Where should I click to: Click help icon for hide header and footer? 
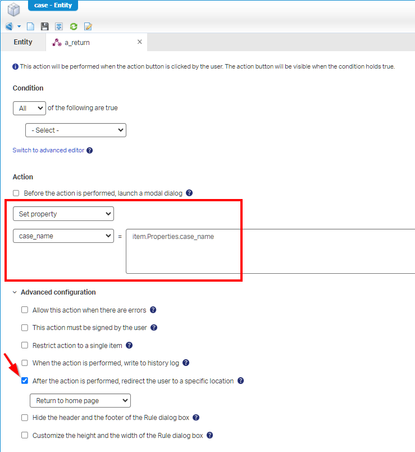pyautogui.click(x=196, y=417)
